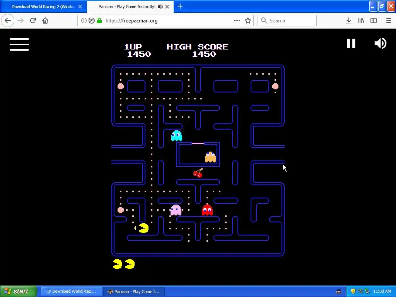Open the security shield tray icon
This screenshot has height=297, width=396.
coord(353,291)
